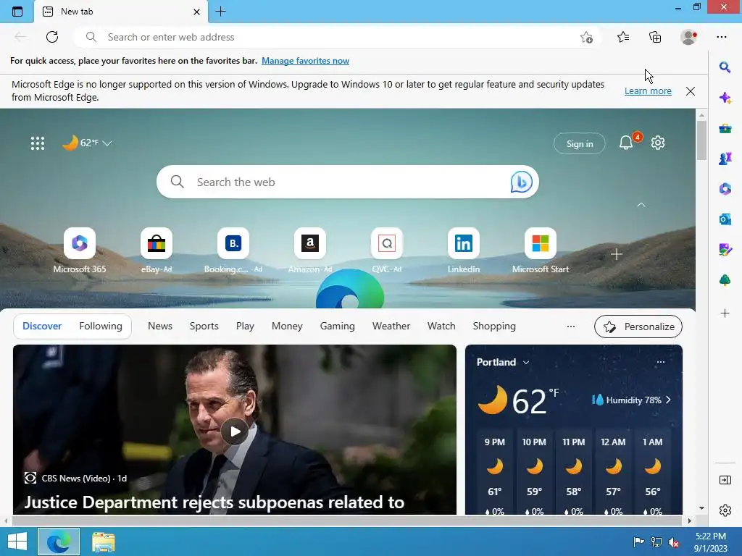This screenshot has width=742, height=556.
Task: Open the tab actions menu icon
Action: click(17, 12)
